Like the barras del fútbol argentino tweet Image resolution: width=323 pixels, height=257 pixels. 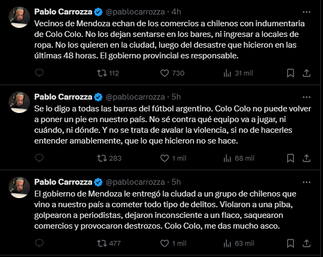click(x=173, y=158)
